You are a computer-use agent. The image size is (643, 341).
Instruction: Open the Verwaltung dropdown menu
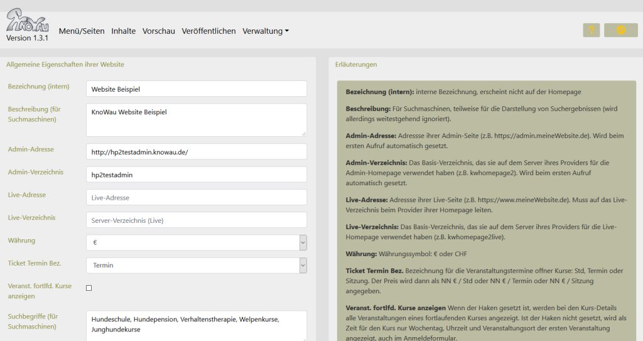tap(265, 31)
